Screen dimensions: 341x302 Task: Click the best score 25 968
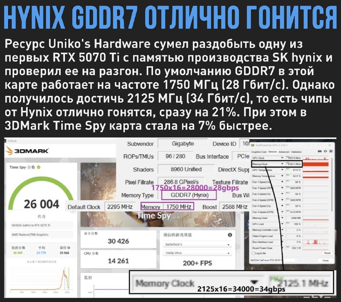coord(64,253)
